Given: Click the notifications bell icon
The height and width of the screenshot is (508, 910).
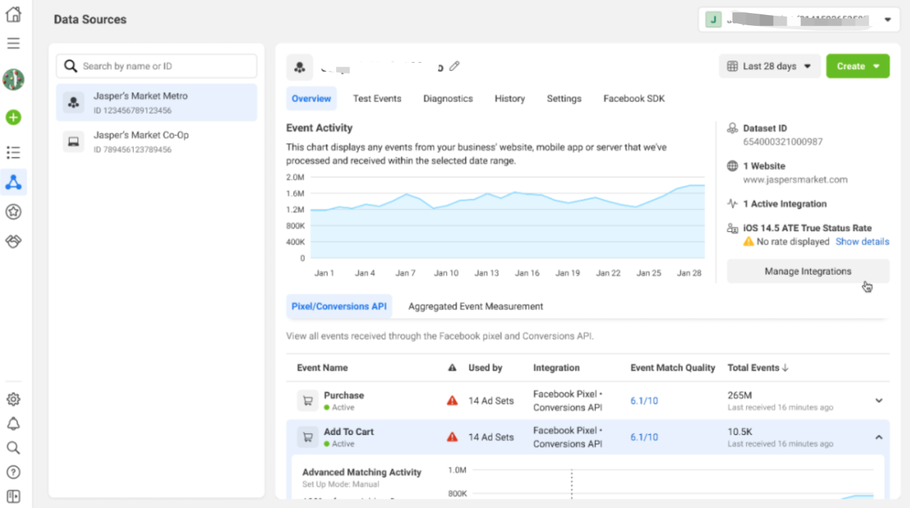Looking at the screenshot, I should point(14,424).
